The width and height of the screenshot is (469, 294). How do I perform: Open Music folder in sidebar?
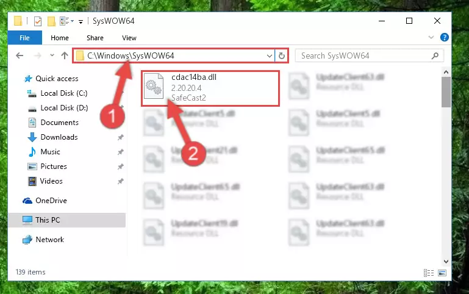(50, 152)
